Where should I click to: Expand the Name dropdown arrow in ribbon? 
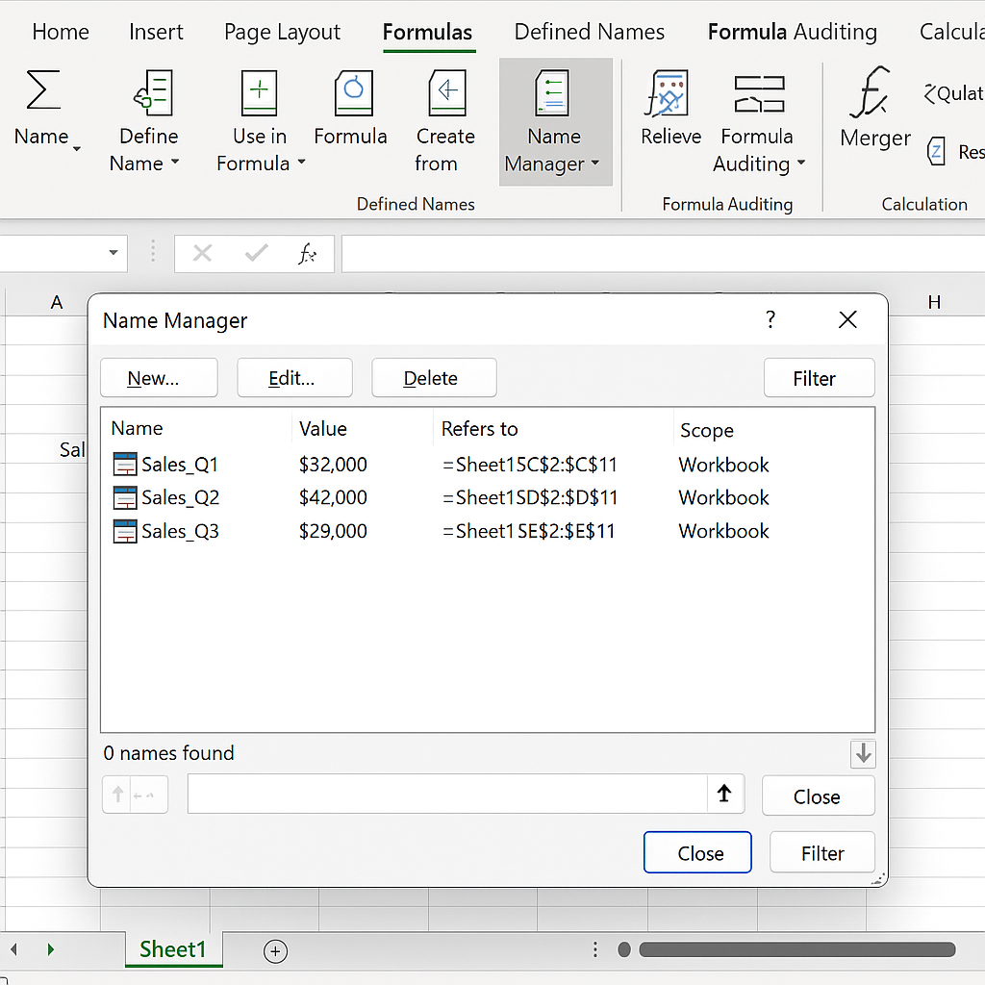click(77, 149)
